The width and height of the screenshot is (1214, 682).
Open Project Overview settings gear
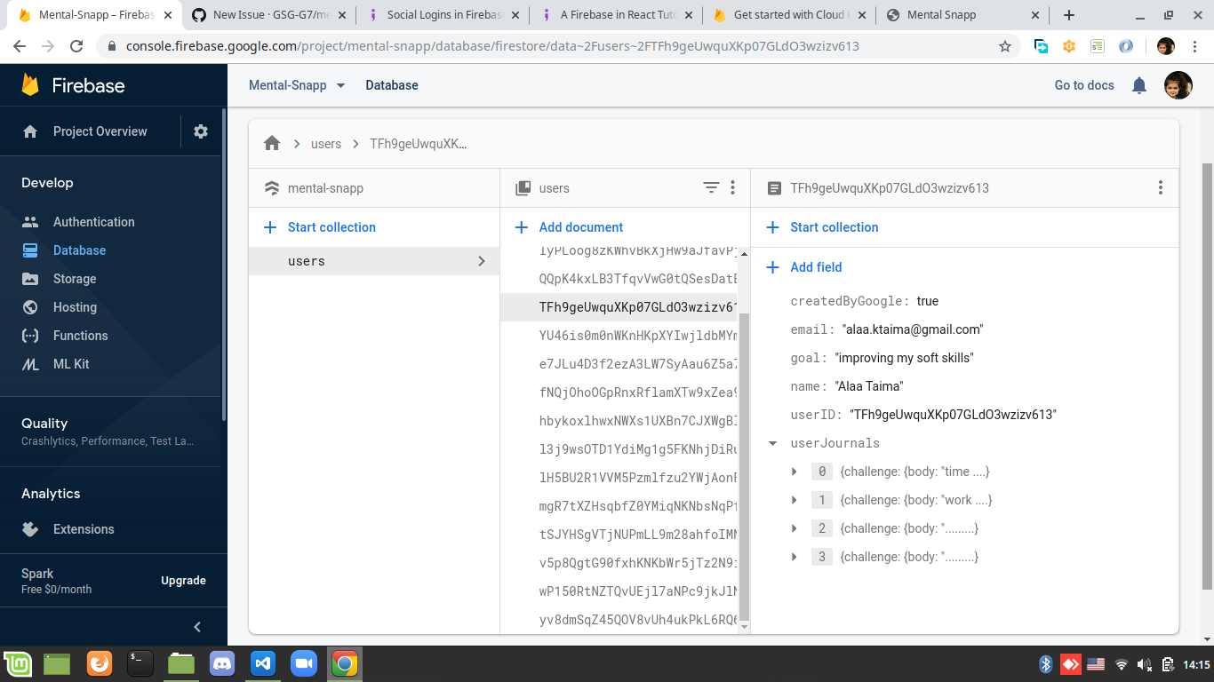tap(200, 131)
